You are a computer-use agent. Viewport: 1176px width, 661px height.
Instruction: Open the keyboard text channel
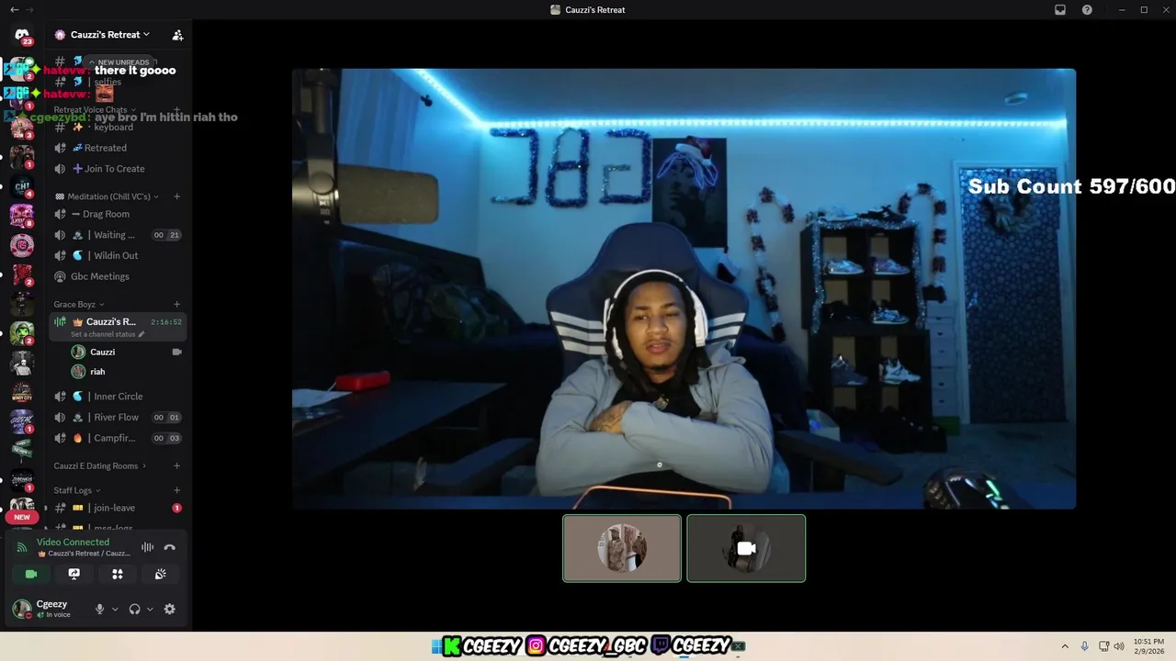pyautogui.click(x=118, y=127)
